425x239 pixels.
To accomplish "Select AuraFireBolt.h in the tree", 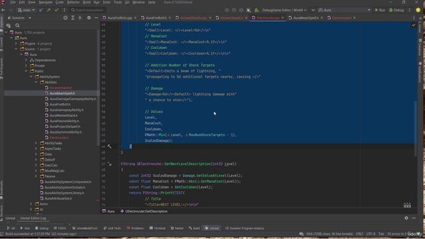I will [60, 104].
